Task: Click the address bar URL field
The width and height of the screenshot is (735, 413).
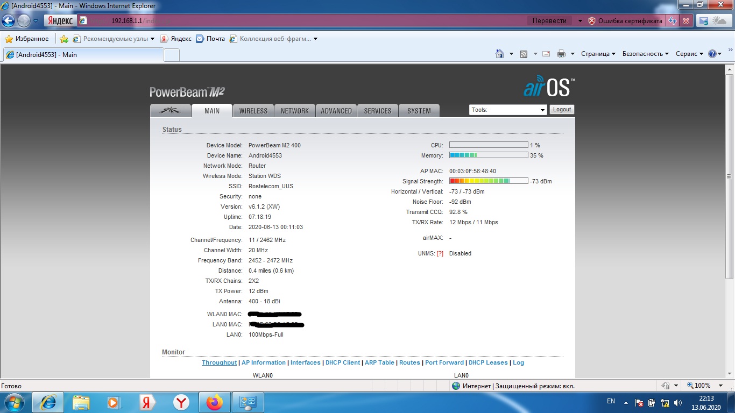Action: tap(301, 21)
